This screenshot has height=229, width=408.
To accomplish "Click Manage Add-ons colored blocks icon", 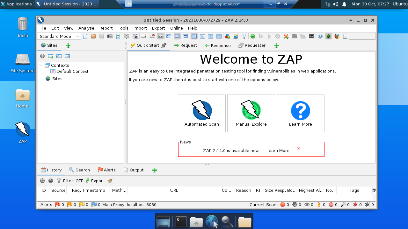I will [x=227, y=36].
